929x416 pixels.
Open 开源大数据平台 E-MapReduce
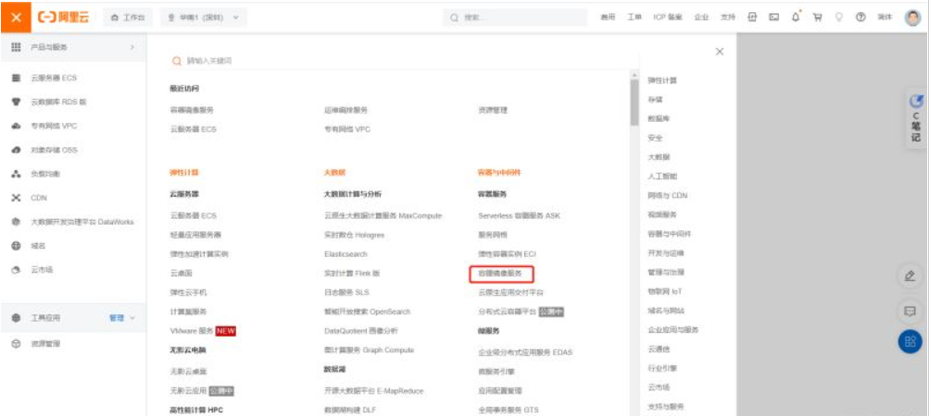374,391
